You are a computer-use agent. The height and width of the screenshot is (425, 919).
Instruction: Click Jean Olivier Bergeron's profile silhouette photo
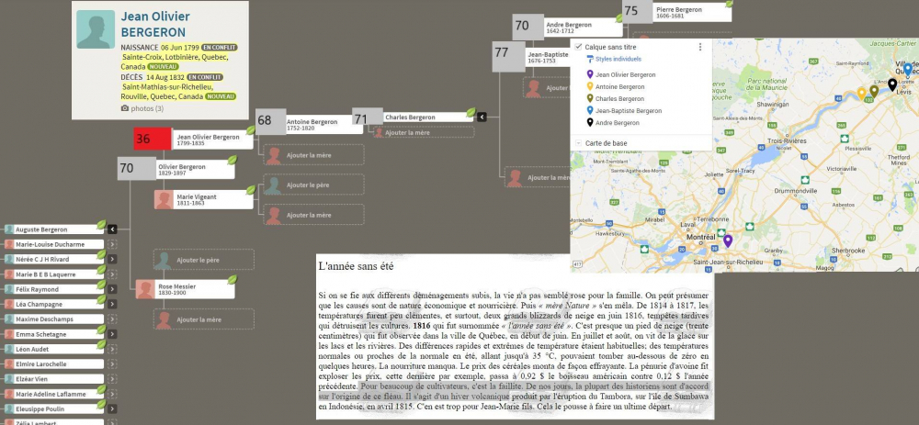click(96, 29)
